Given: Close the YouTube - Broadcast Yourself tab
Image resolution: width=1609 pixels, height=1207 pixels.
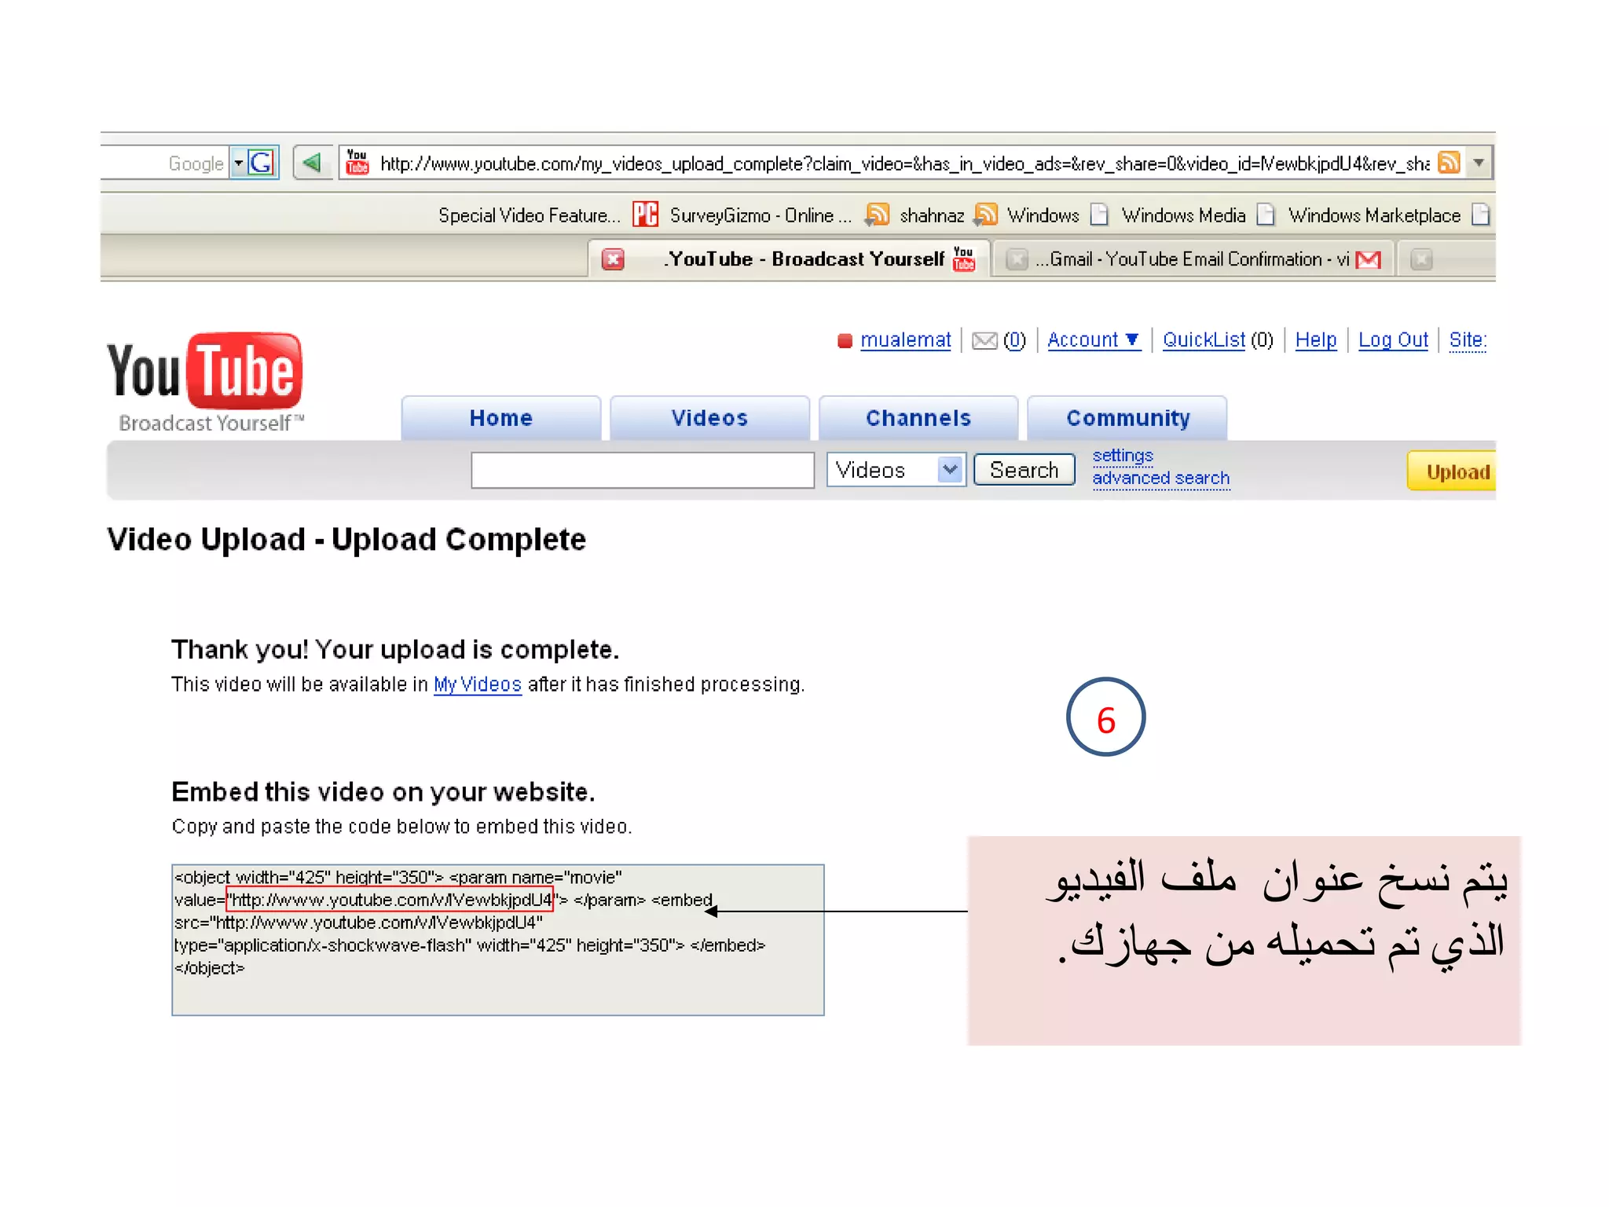Looking at the screenshot, I should pyautogui.click(x=613, y=259).
